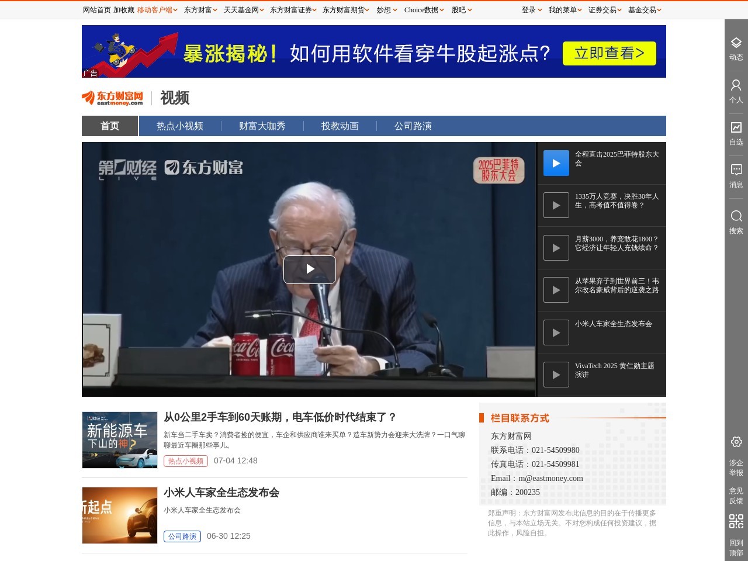Click the email m@eastmoney.com text
The image size is (748, 561).
(550, 478)
